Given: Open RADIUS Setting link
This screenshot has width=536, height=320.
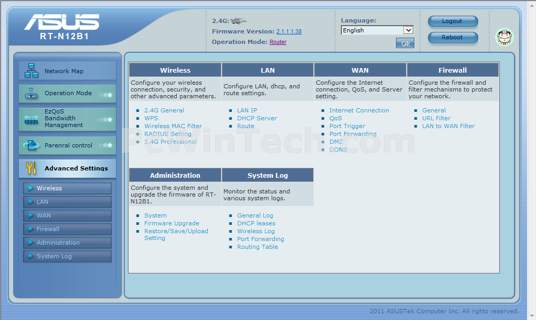Looking at the screenshot, I should (x=168, y=134).
